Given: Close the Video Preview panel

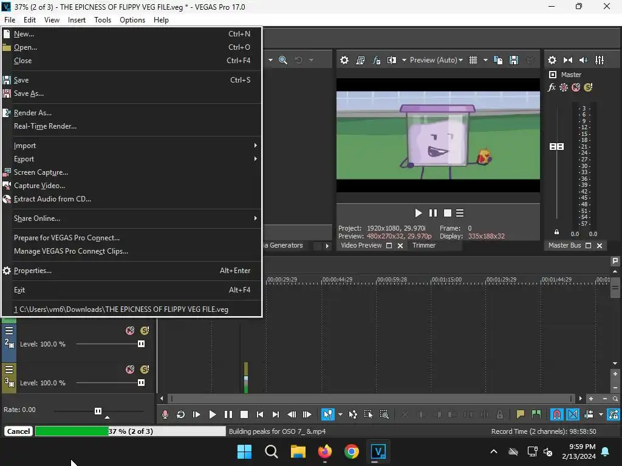Looking at the screenshot, I should 400,246.
